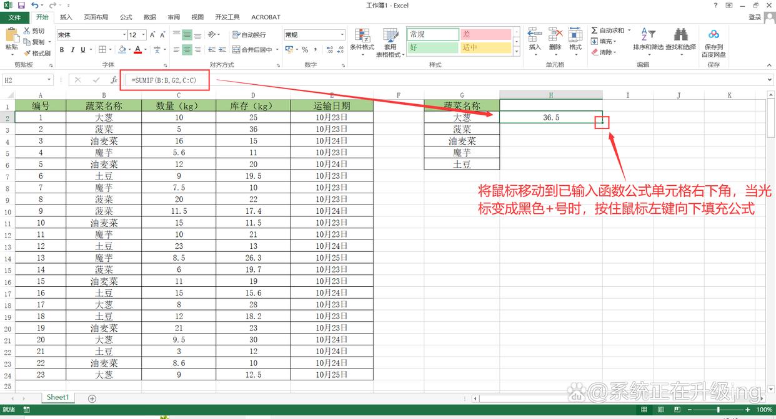Click the Redo arrow icon

tap(53, 5)
